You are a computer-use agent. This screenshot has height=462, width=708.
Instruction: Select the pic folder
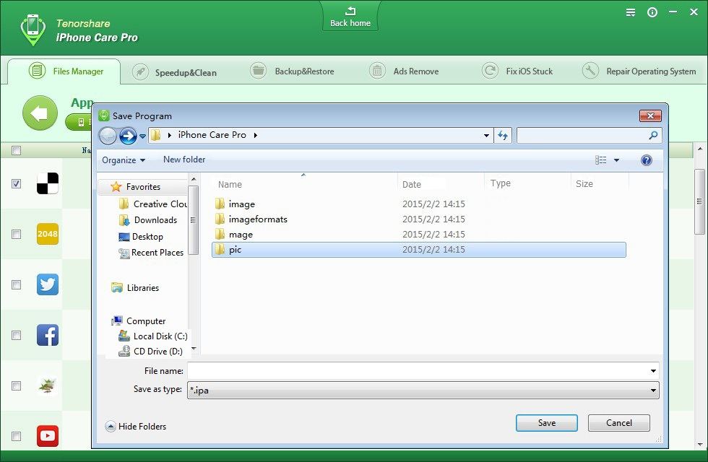click(x=418, y=250)
